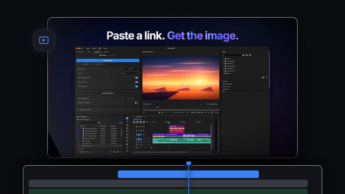
Task: Select the Type tool
Action: pos(127,148)
